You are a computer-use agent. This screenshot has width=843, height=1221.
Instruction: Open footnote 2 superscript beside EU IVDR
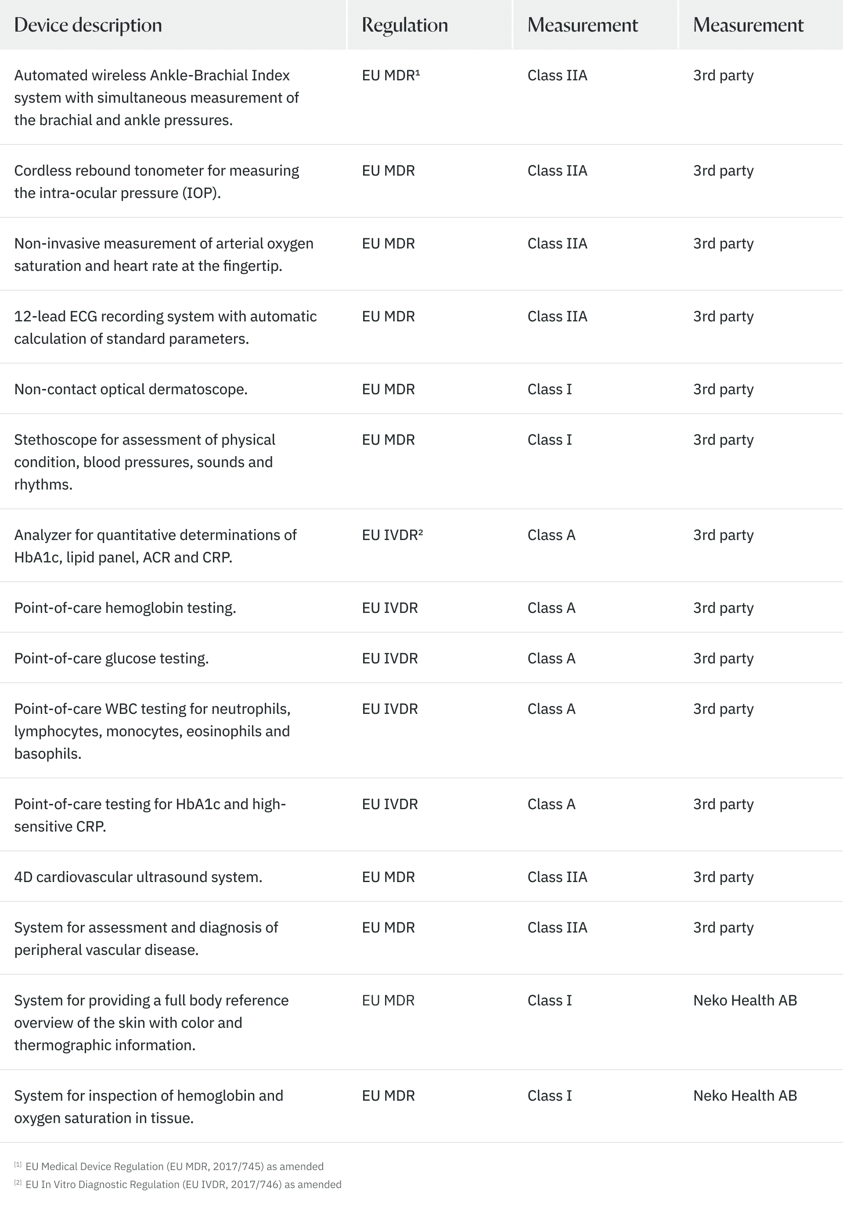coord(421,532)
